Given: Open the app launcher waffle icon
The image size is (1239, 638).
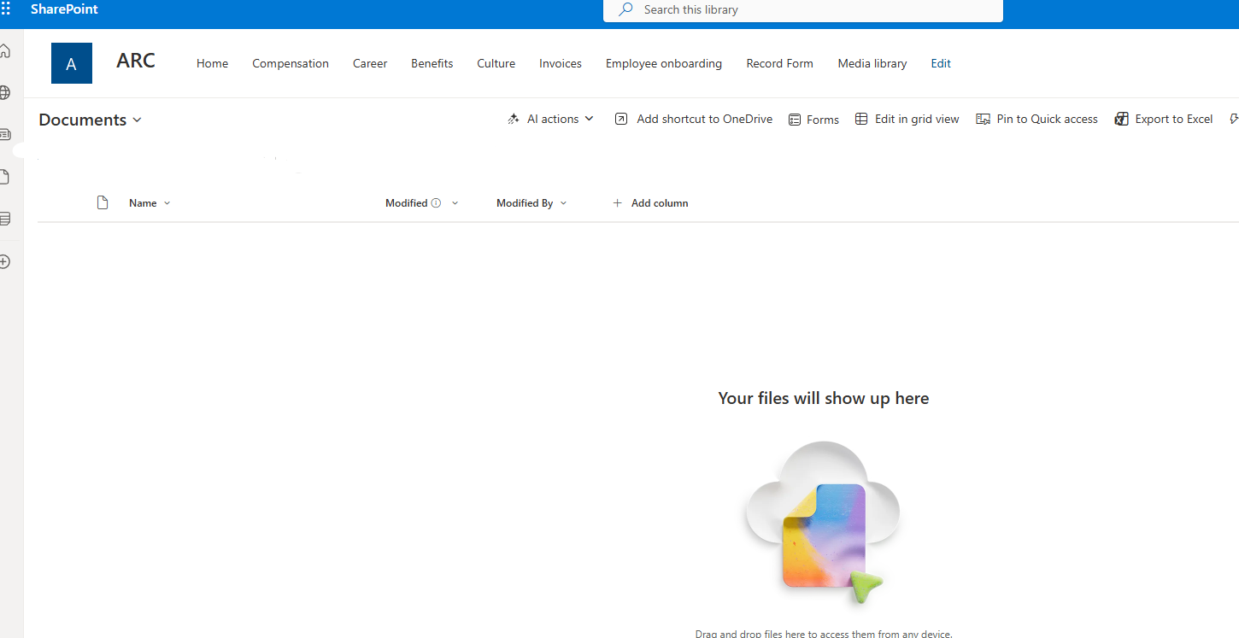Looking at the screenshot, I should pyautogui.click(x=6, y=9).
